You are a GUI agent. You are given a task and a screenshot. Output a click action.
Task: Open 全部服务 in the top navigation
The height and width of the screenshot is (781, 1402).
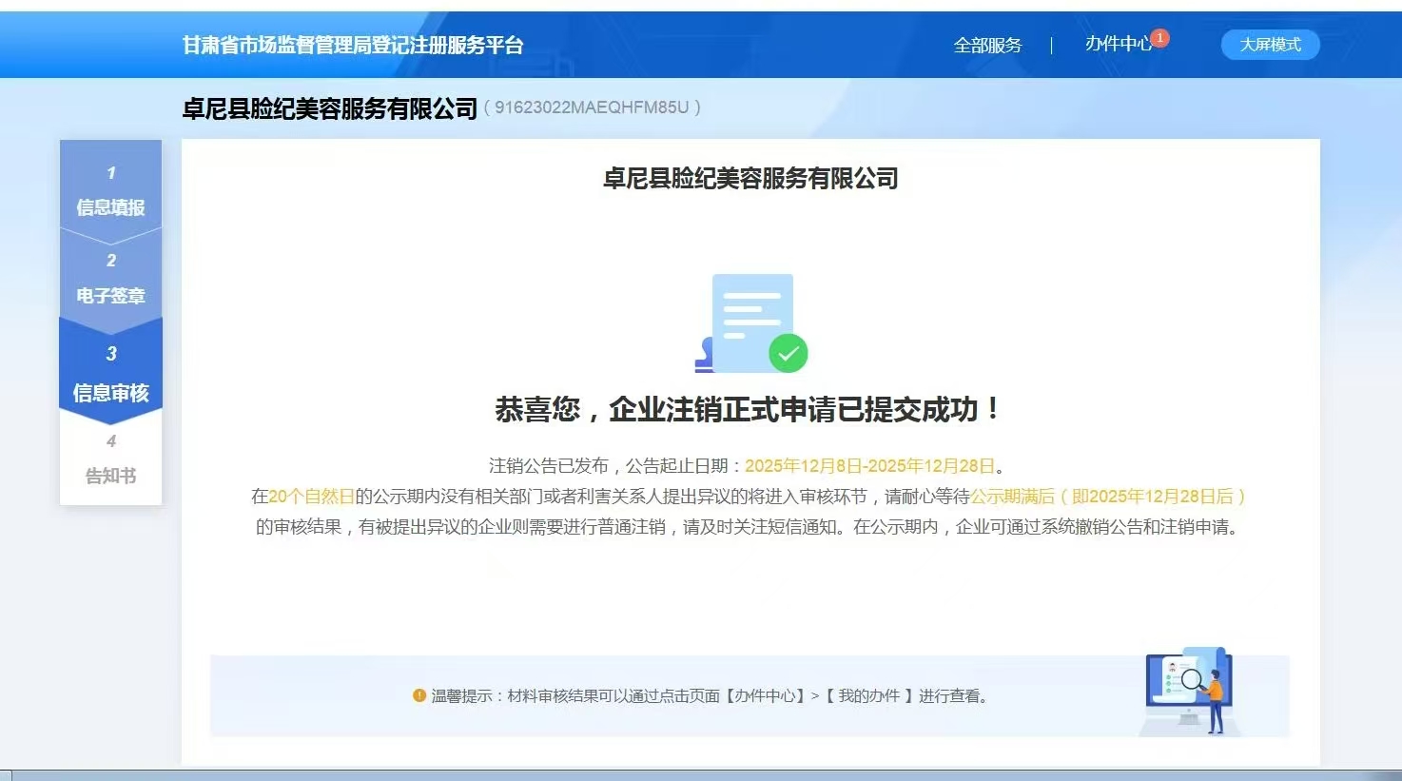(987, 45)
